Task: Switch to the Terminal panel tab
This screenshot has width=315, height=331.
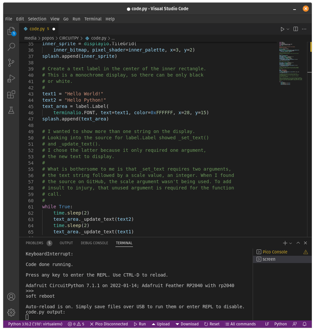Action: (x=124, y=243)
